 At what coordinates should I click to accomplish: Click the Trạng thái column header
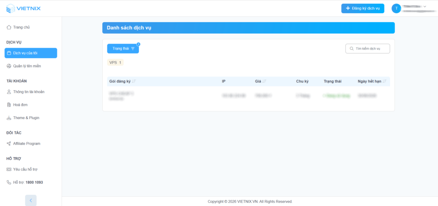[332, 81]
